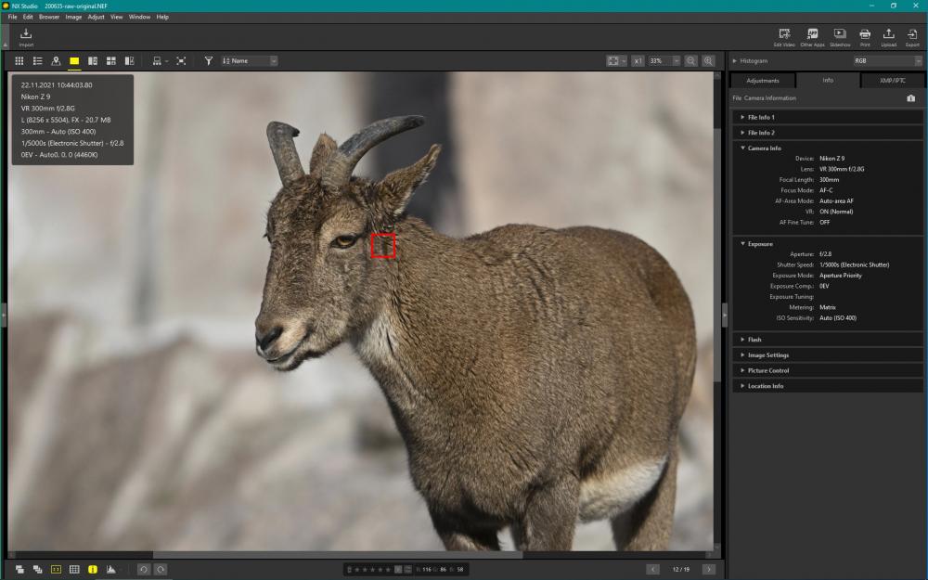Open the map view

tap(56, 61)
